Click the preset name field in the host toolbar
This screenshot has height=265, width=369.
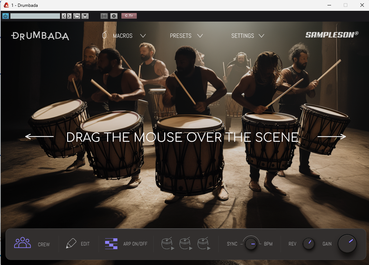35,16
